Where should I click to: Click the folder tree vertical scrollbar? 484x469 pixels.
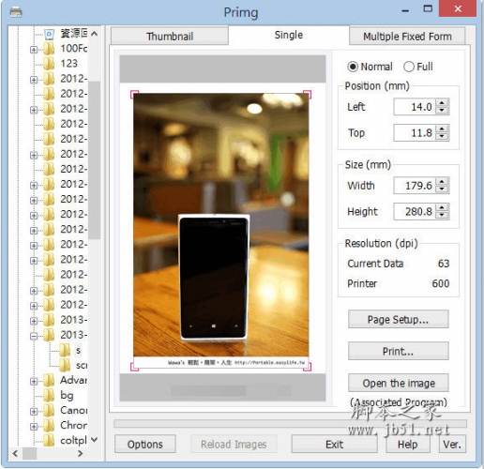(95, 159)
